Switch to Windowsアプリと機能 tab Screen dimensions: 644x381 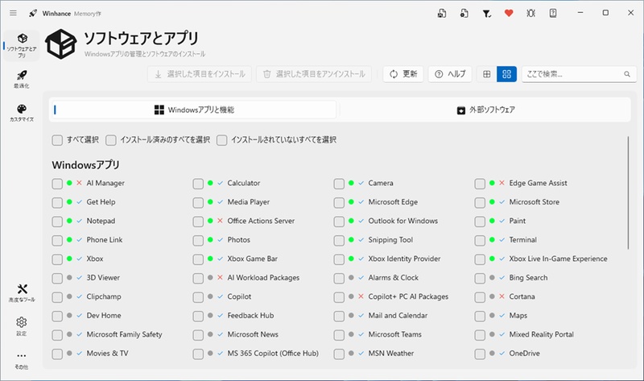(194, 110)
